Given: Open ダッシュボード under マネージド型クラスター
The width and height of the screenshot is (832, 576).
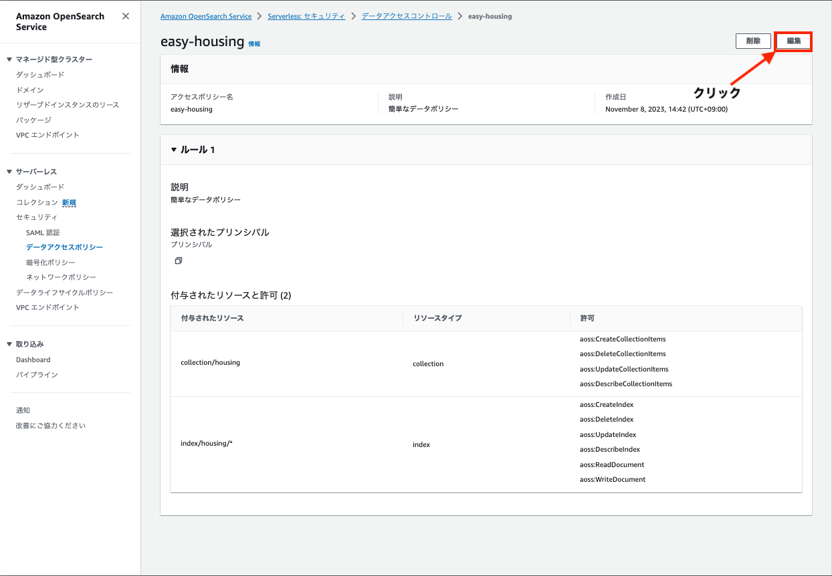Looking at the screenshot, I should pos(40,75).
